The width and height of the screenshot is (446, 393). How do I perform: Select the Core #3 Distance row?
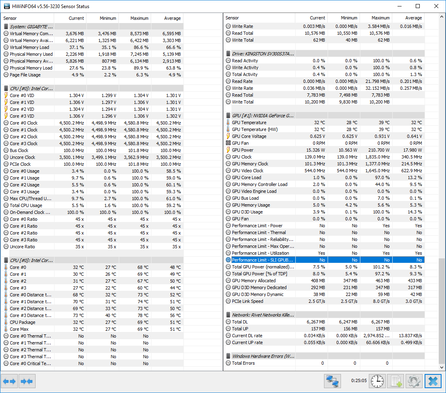coord(93,315)
